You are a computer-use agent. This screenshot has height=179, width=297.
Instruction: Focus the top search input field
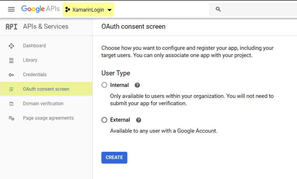click(259, 10)
